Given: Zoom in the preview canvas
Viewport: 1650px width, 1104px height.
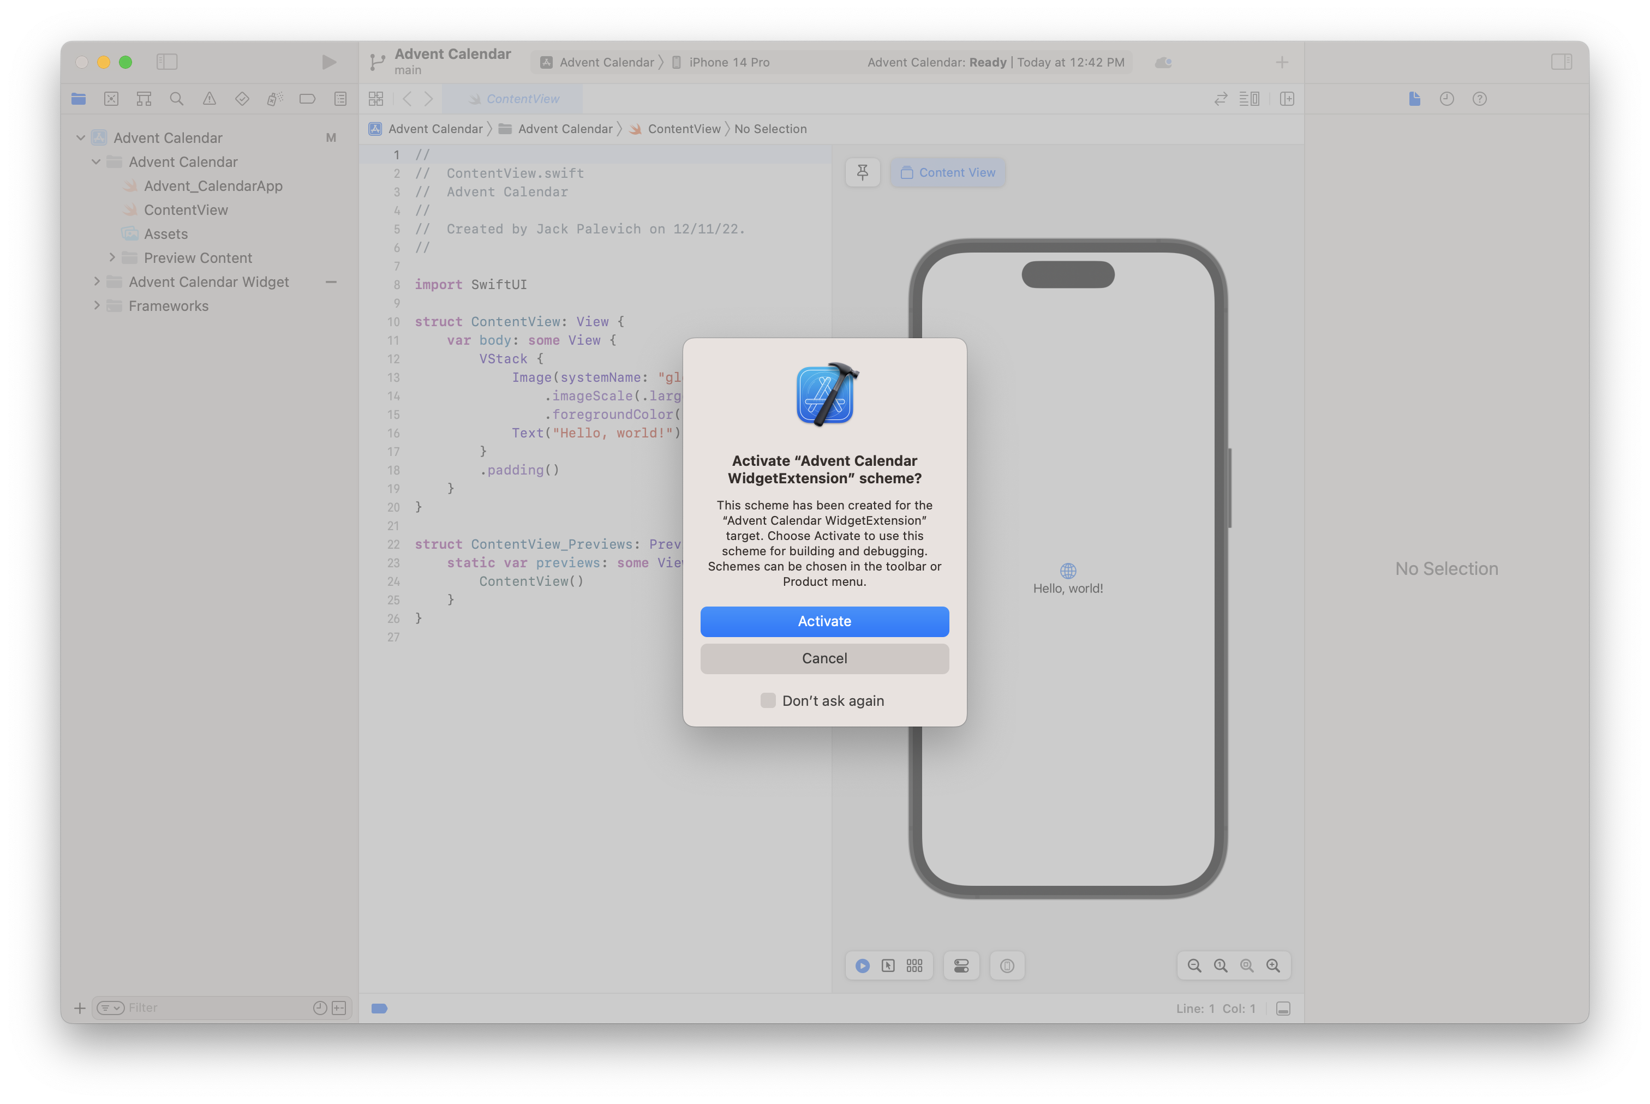Looking at the screenshot, I should point(1274,966).
